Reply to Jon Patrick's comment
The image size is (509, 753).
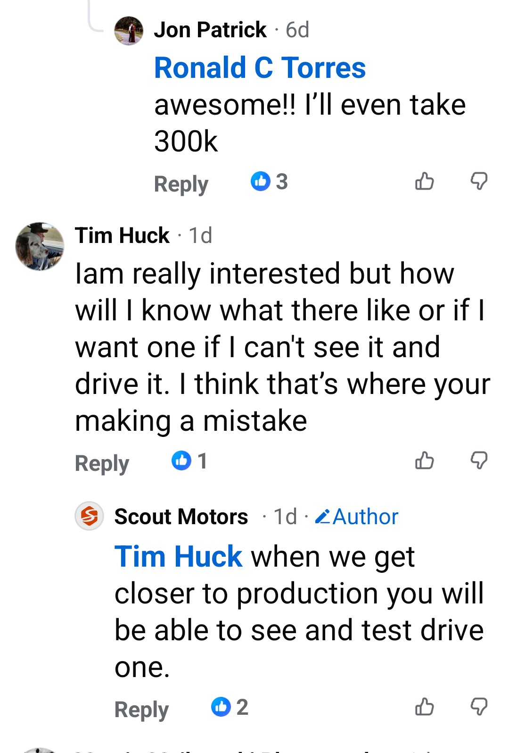tap(181, 184)
